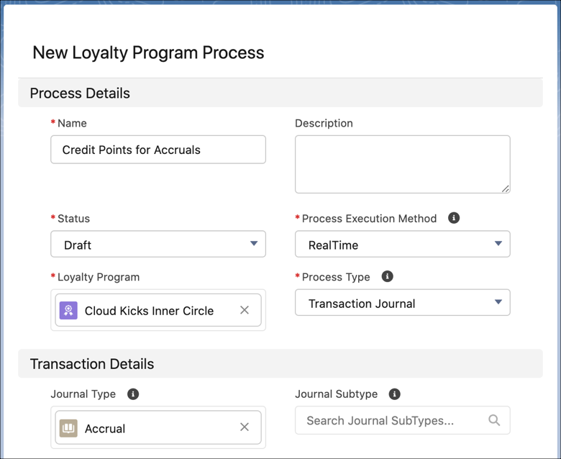Click the Process Details section header
The width and height of the screenshot is (561, 459).
pos(280,93)
